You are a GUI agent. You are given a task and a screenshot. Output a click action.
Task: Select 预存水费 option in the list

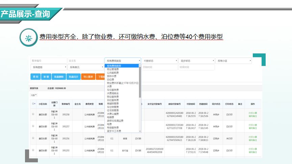click(112, 76)
